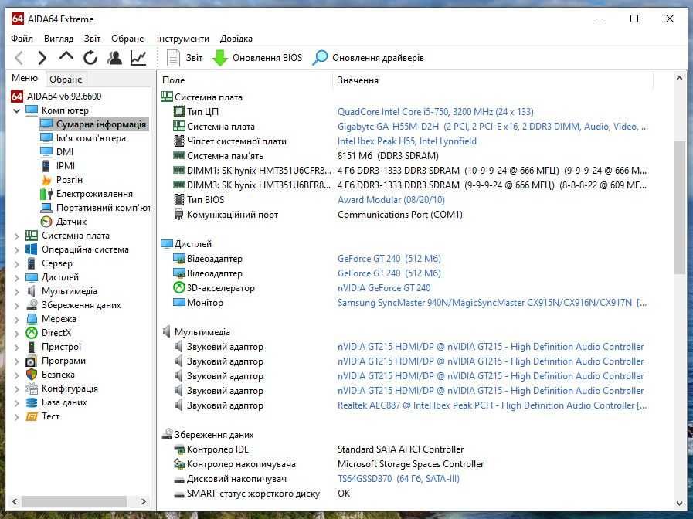Select the DMI tree item

pos(57,152)
